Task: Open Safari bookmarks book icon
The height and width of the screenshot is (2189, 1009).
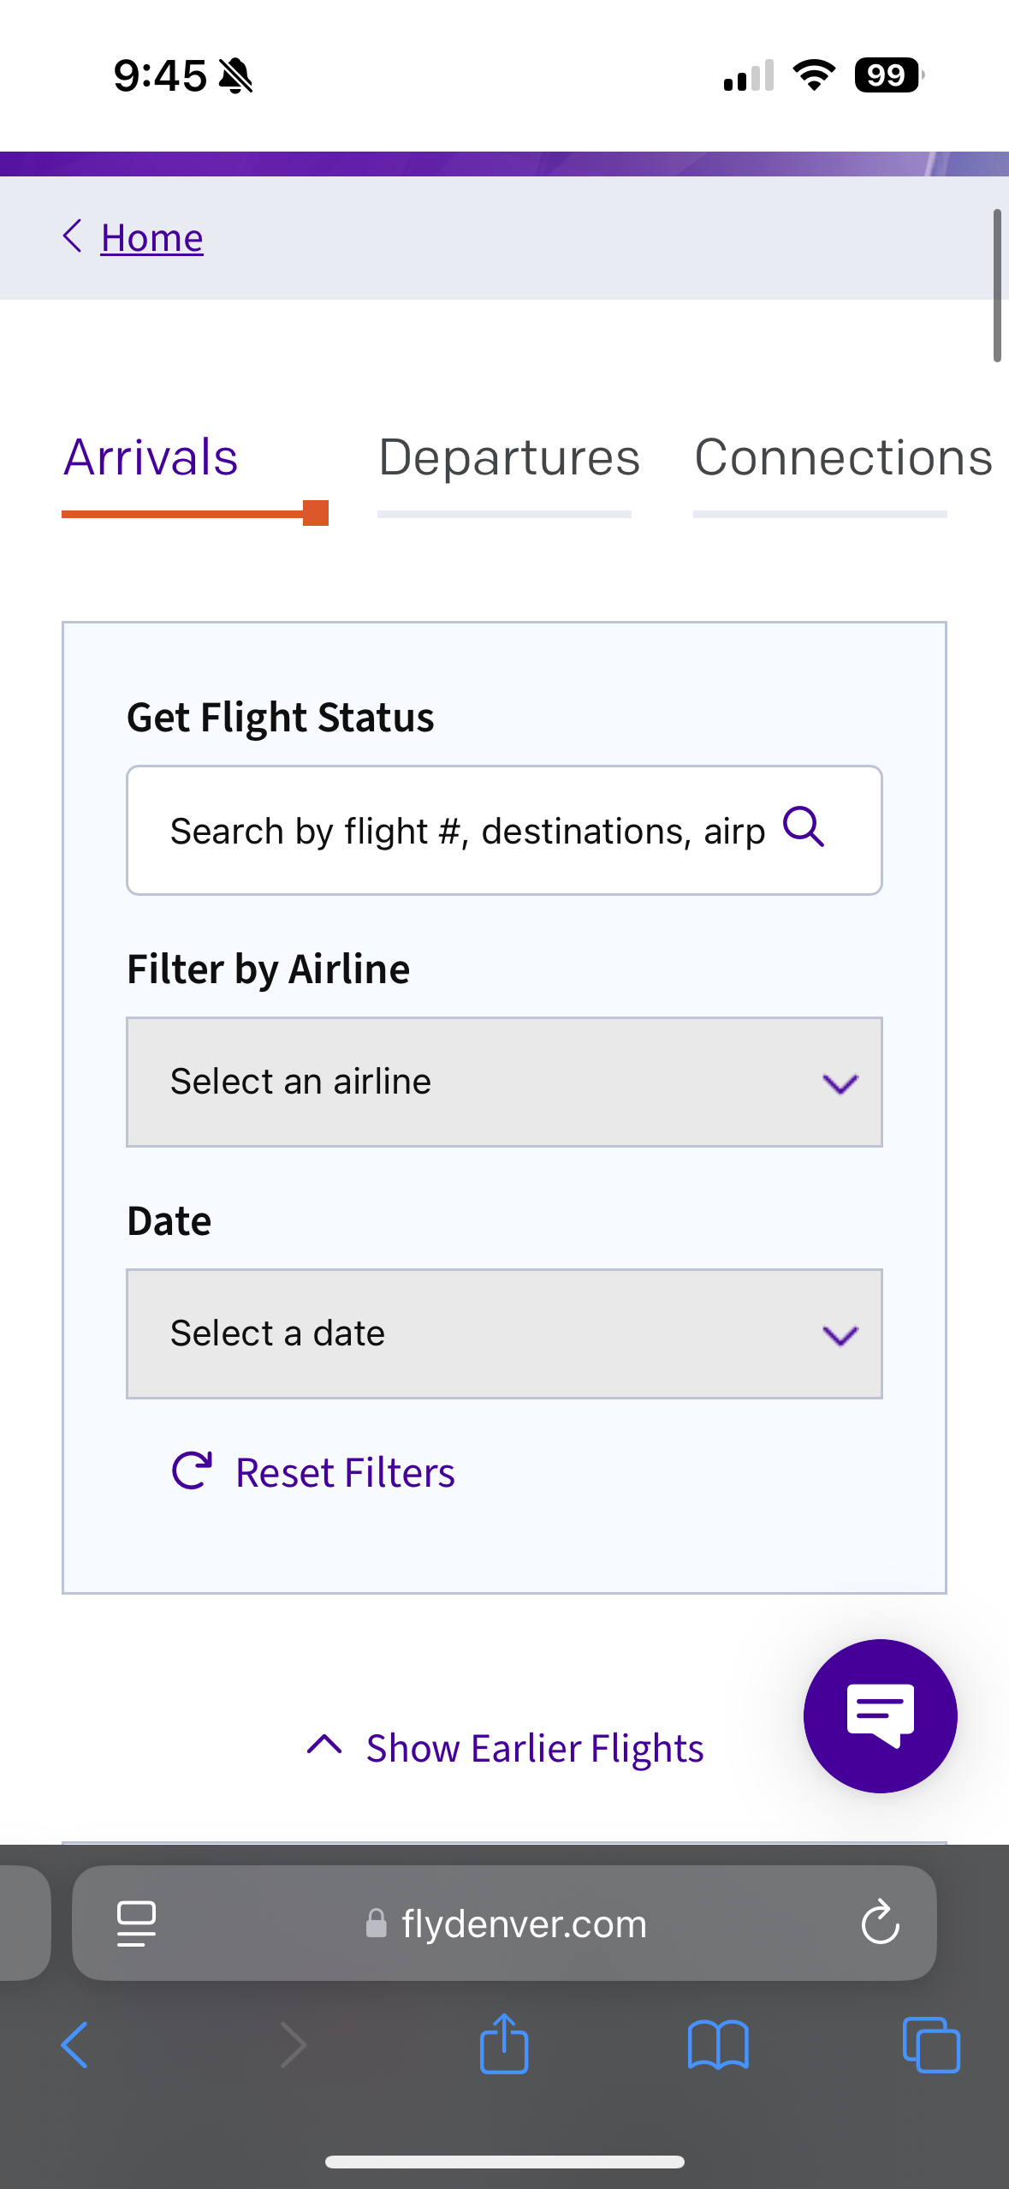Action: [x=718, y=2045]
